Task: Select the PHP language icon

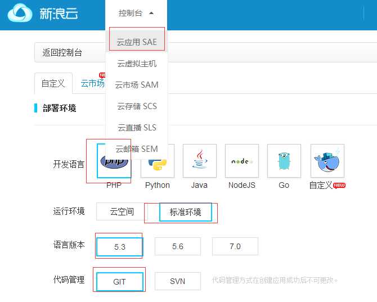Action: [114, 161]
